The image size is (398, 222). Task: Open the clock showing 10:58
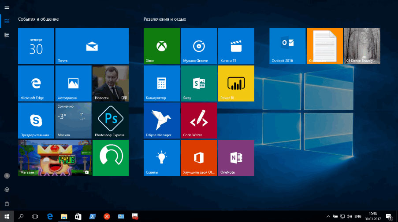373,216
